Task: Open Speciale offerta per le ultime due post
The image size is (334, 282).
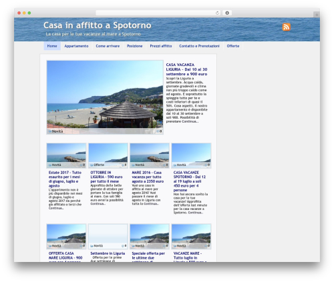Action: [x=148, y=257]
